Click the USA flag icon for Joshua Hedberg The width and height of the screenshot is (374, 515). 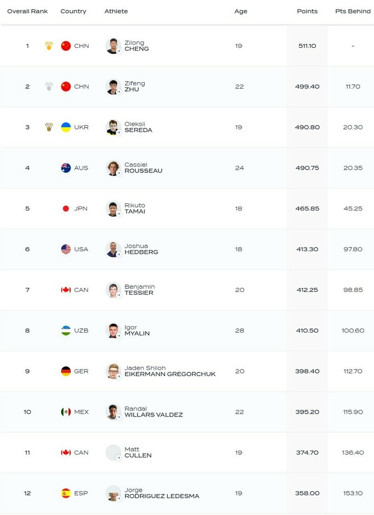(66, 249)
